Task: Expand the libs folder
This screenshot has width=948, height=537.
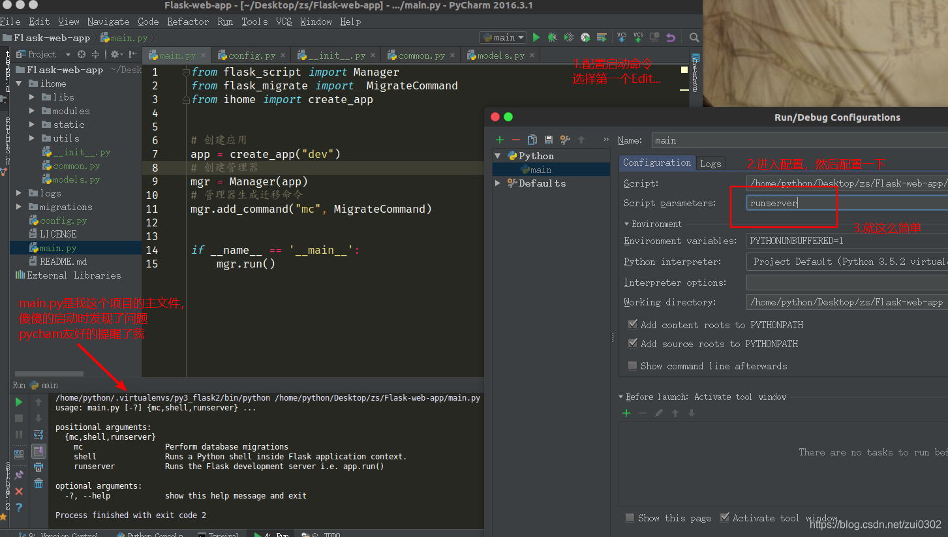Action: (x=32, y=97)
